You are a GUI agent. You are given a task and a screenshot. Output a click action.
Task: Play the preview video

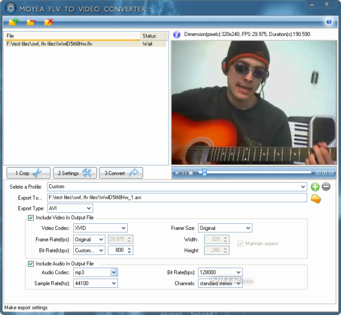177,173
